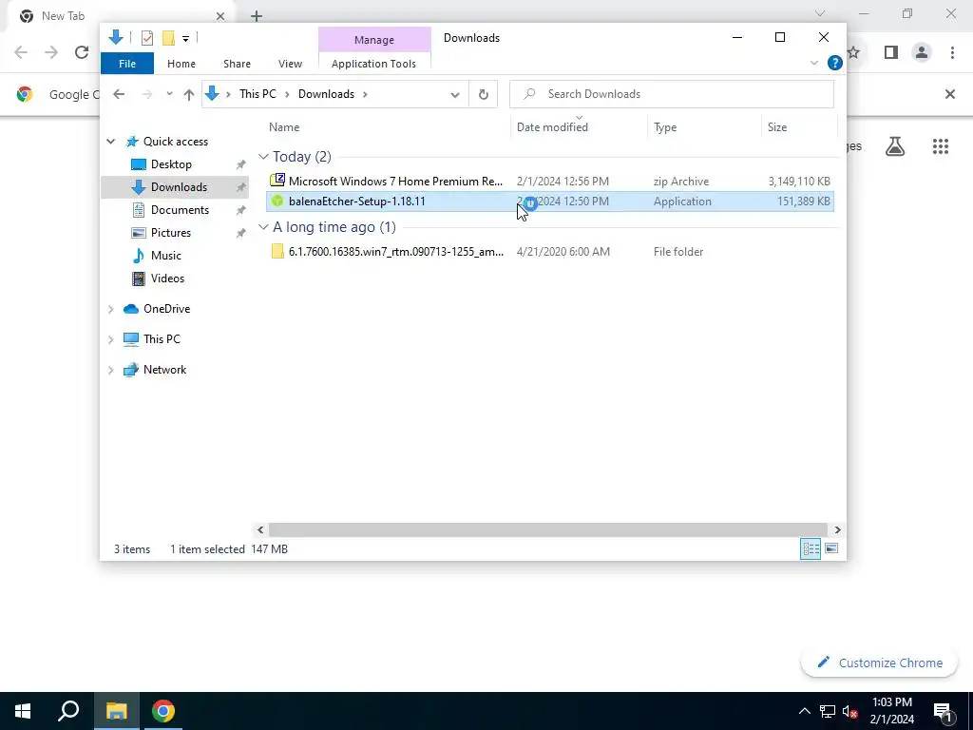Image resolution: width=973 pixels, height=730 pixels.
Task: Open the File menu in Explorer
Action: [x=127, y=64]
